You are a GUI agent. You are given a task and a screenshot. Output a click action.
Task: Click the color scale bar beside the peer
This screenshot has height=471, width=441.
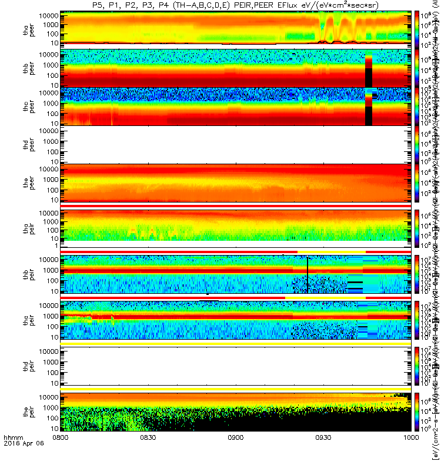pyautogui.click(x=417, y=183)
